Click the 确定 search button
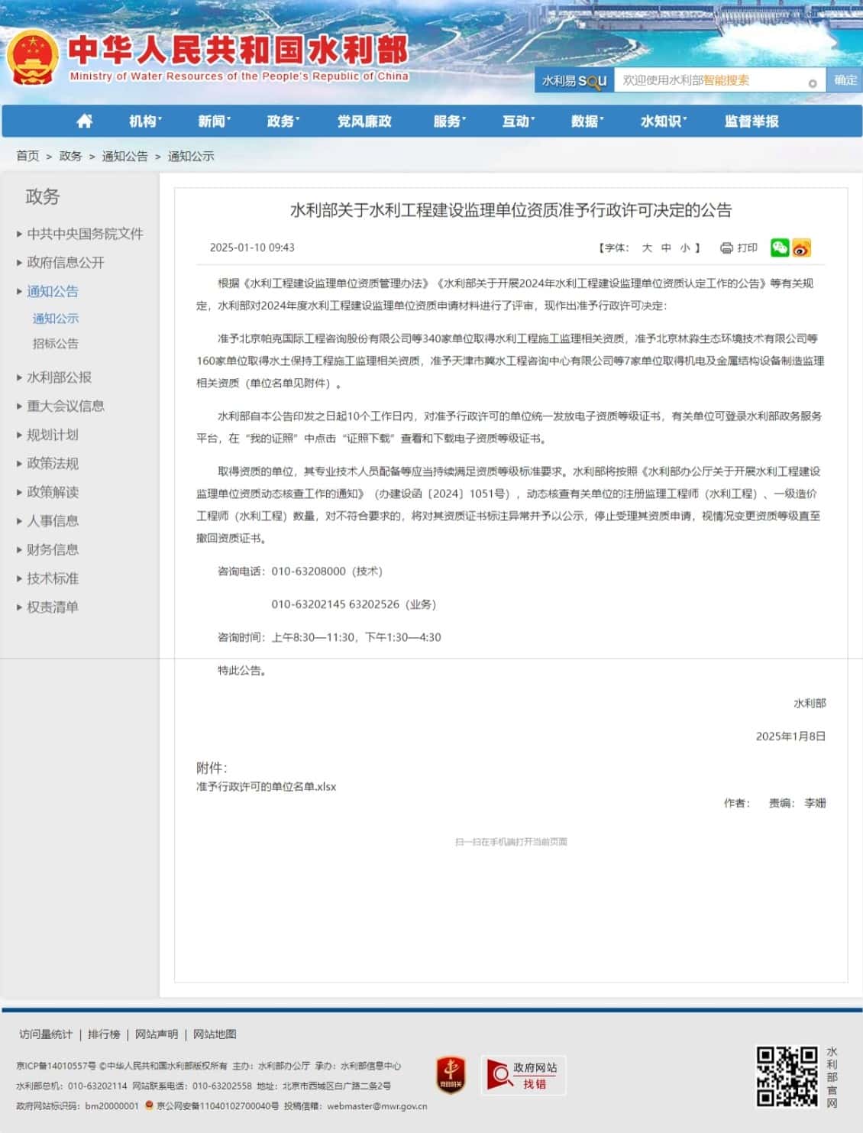Screen dimensions: 863x1133 tap(845, 80)
